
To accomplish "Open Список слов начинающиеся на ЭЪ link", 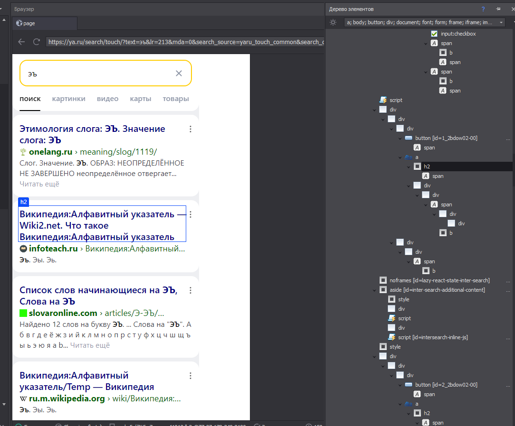I will (x=98, y=296).
